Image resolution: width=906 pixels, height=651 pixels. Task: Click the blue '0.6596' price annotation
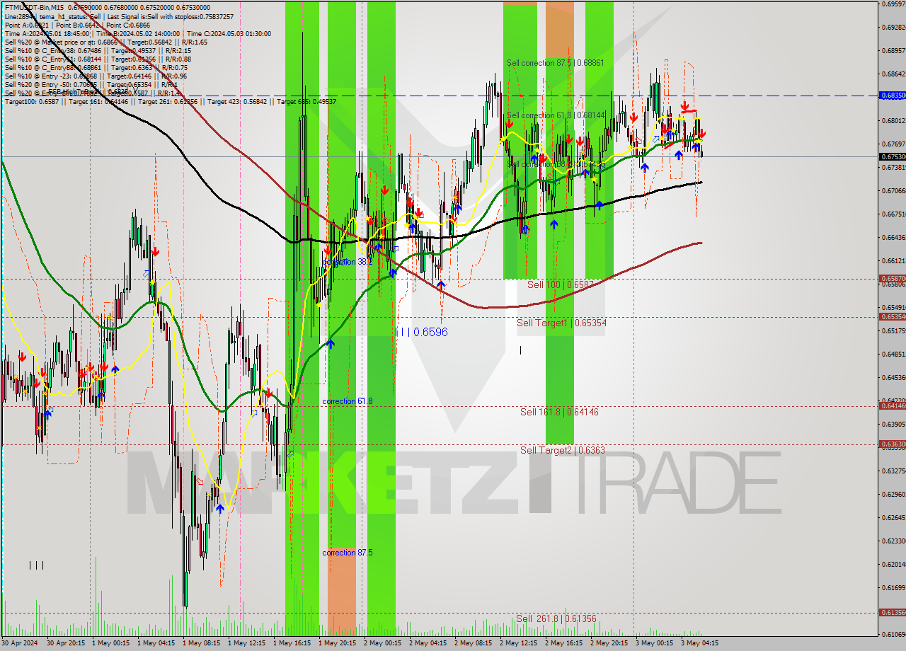point(430,331)
